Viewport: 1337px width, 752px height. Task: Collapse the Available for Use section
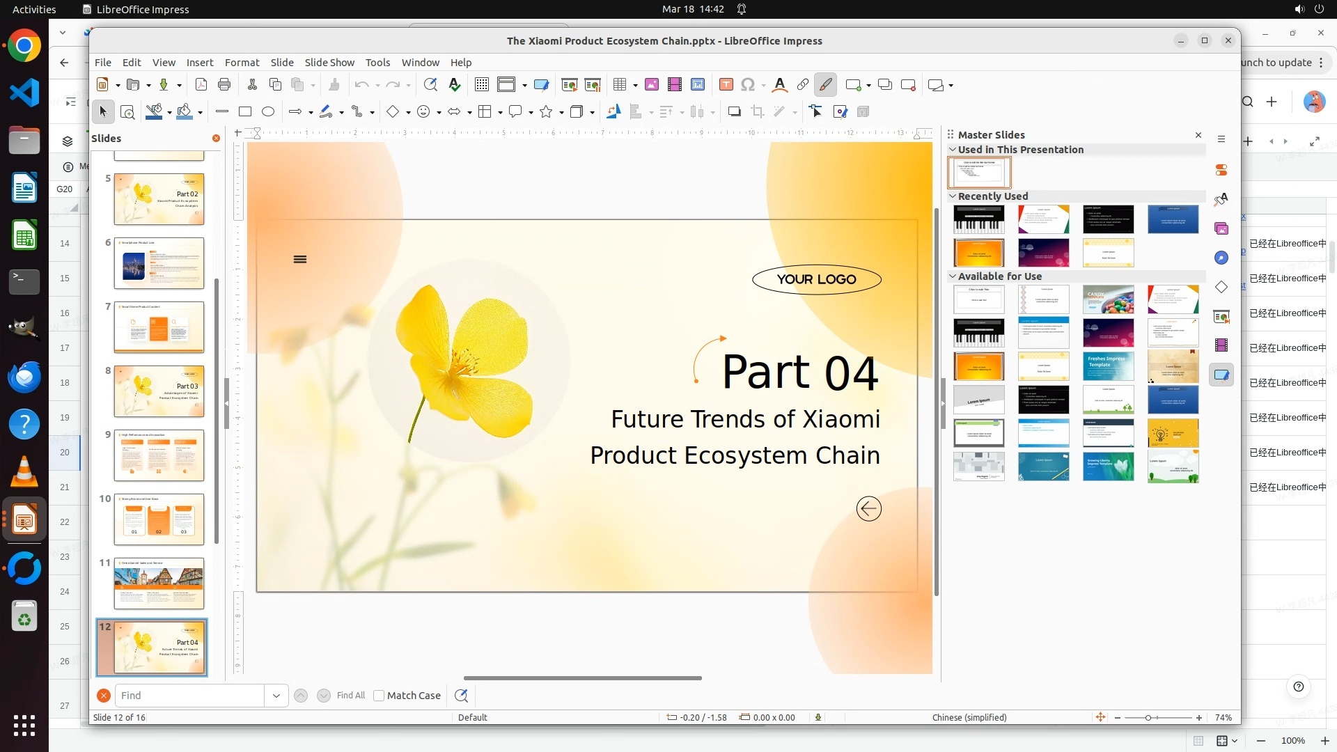pyautogui.click(x=953, y=276)
